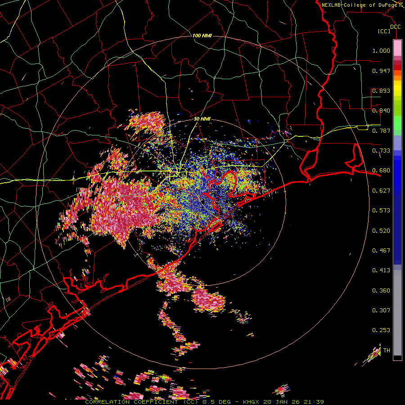Select the dark red color bar segment
Image resolution: width=405 pixels, height=405 pixels.
coord(397,67)
